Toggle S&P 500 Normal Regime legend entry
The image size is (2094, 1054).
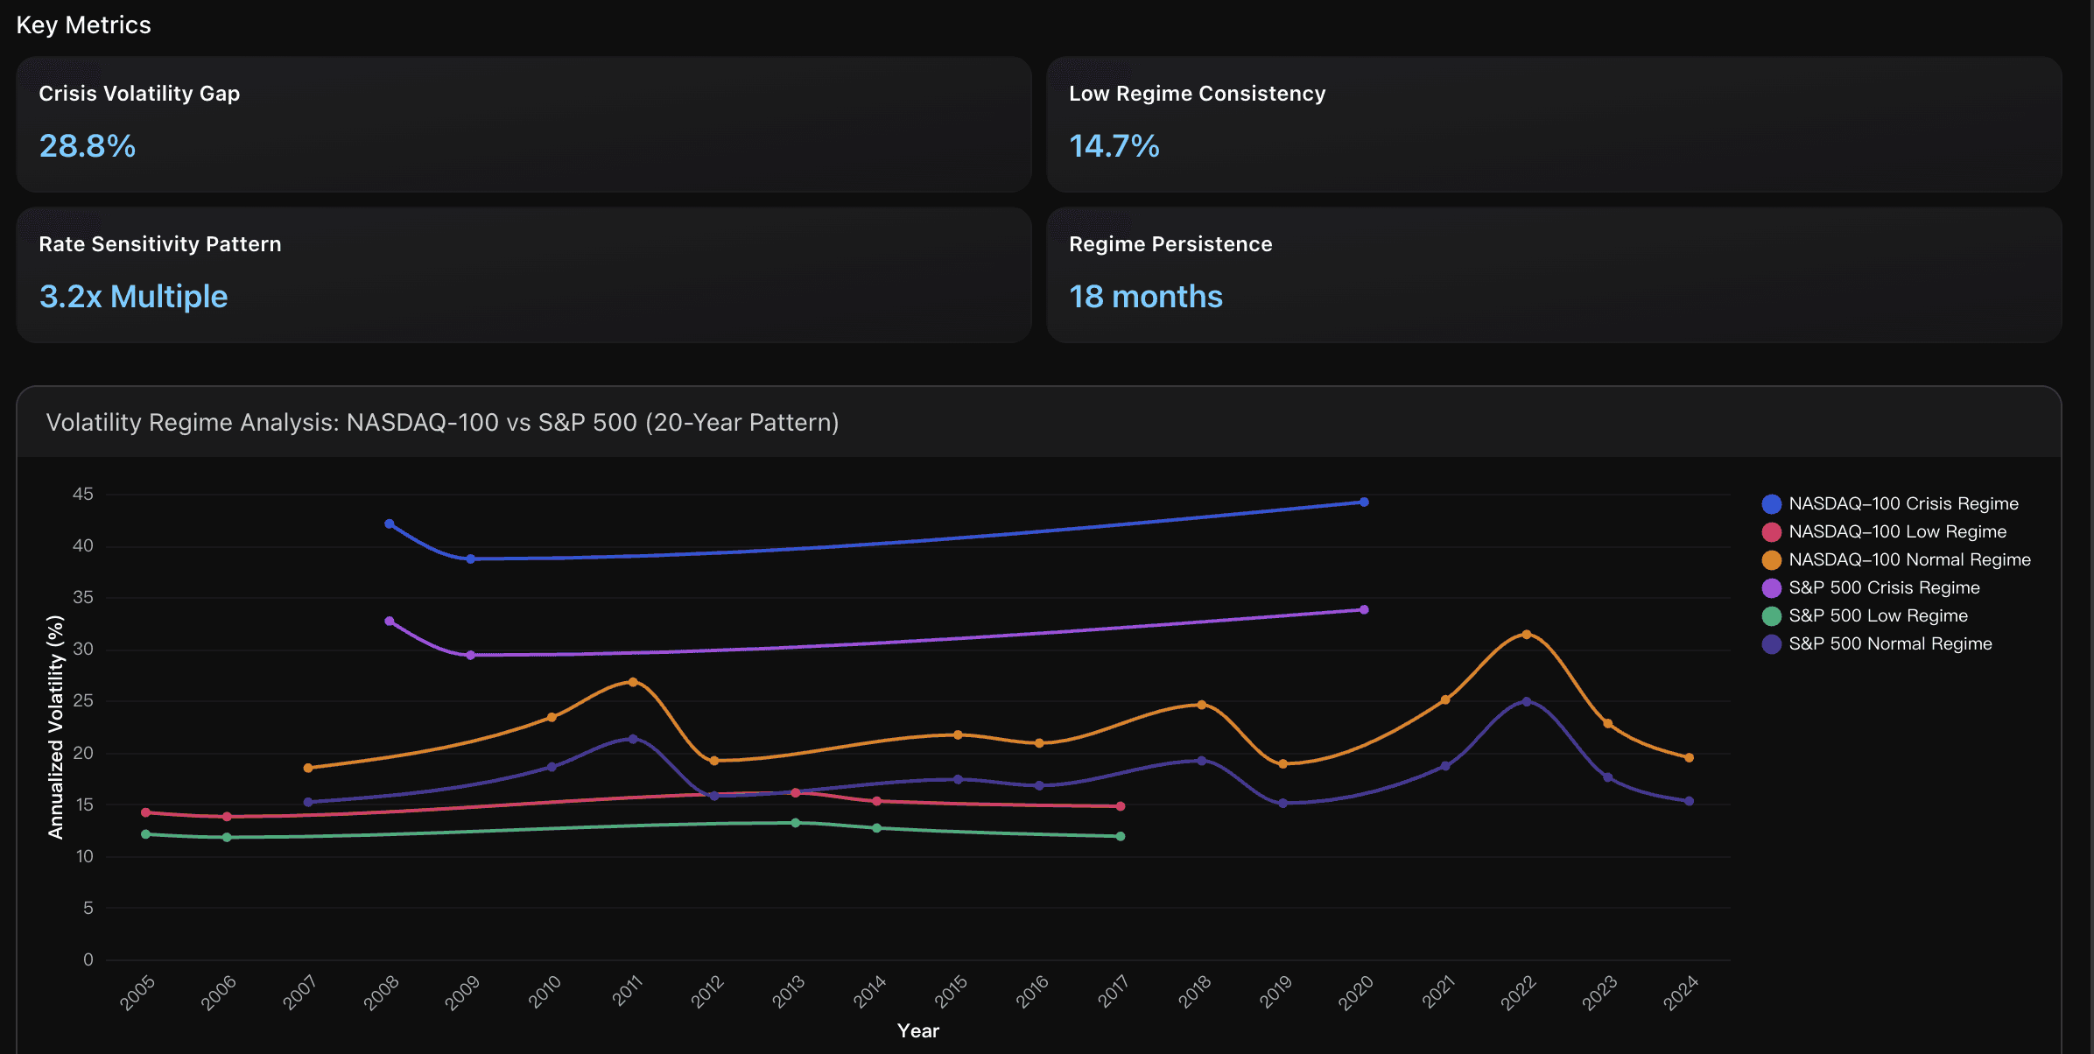point(1877,643)
